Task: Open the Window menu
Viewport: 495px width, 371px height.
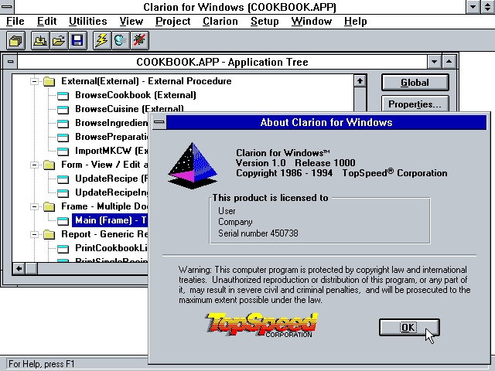Action: (311, 21)
